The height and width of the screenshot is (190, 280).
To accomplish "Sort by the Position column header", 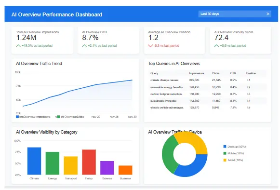I will (x=251, y=73).
